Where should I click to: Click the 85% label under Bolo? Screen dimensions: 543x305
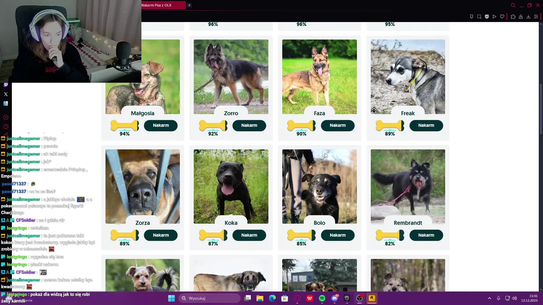click(301, 244)
